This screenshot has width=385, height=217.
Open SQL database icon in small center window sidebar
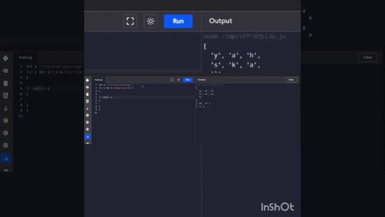[87, 94]
